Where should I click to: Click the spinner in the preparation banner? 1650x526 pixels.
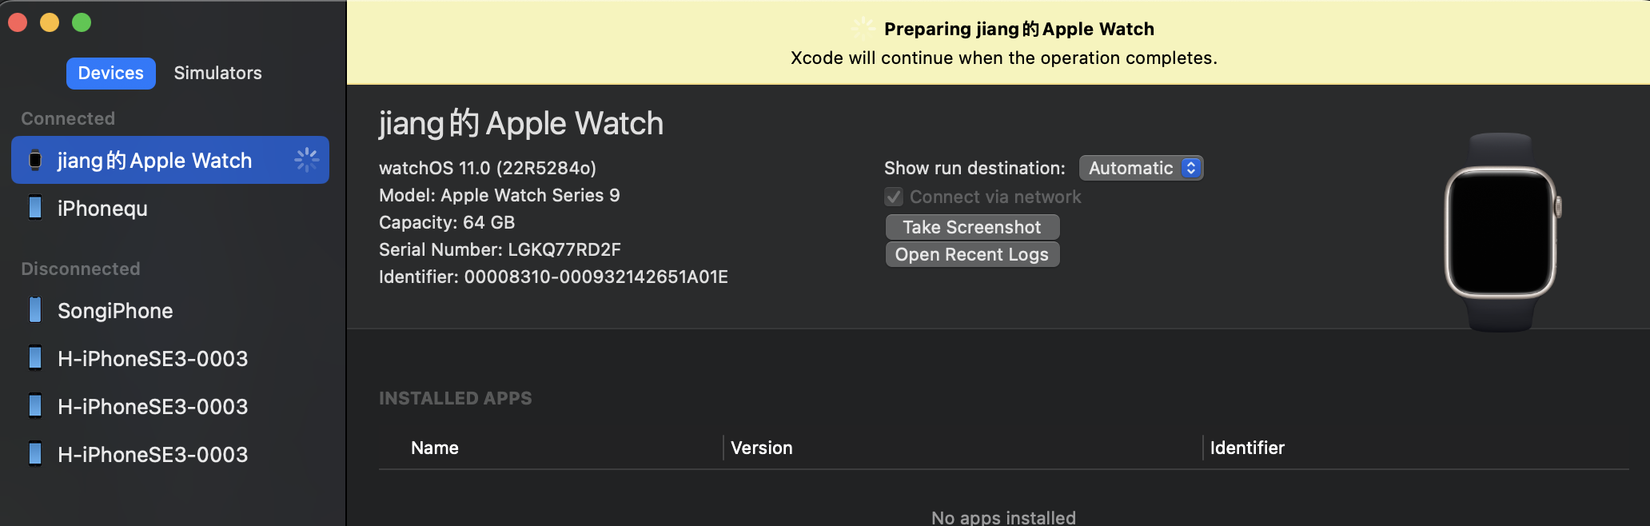(863, 28)
